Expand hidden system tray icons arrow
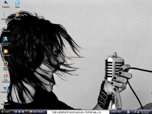 click(x=132, y=112)
